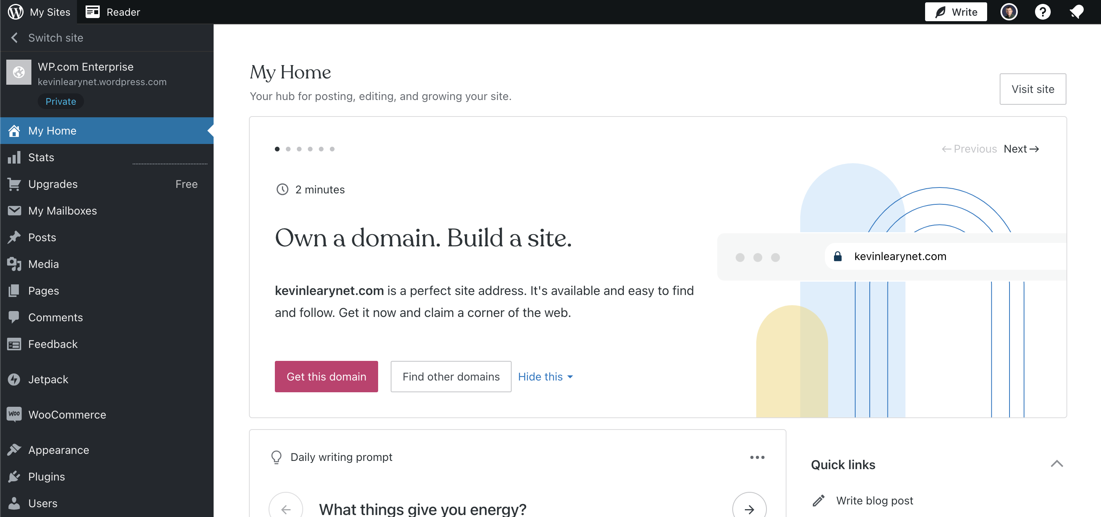Screen dimensions: 1101x517
Task: Click the notifications bell icon
Action: pyautogui.click(x=1076, y=11)
